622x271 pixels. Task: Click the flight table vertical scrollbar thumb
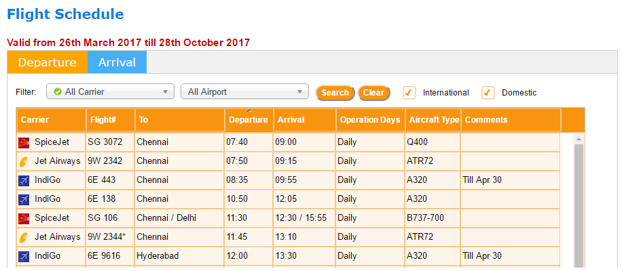pyautogui.click(x=579, y=206)
